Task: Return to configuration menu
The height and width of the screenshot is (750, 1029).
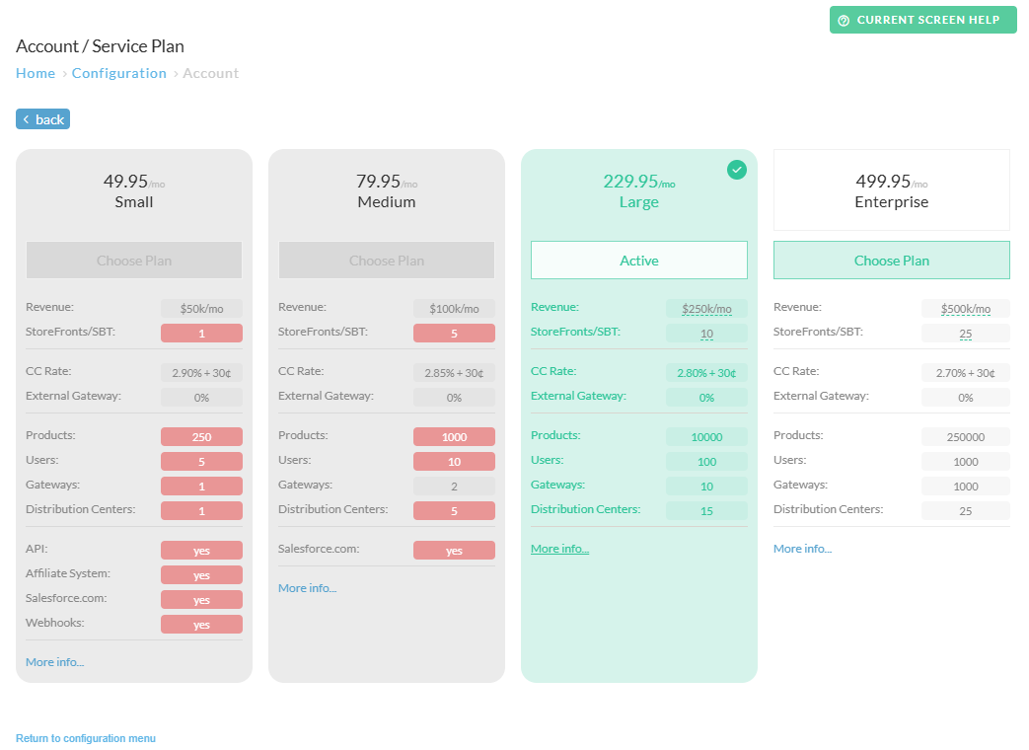Action: click(x=85, y=738)
